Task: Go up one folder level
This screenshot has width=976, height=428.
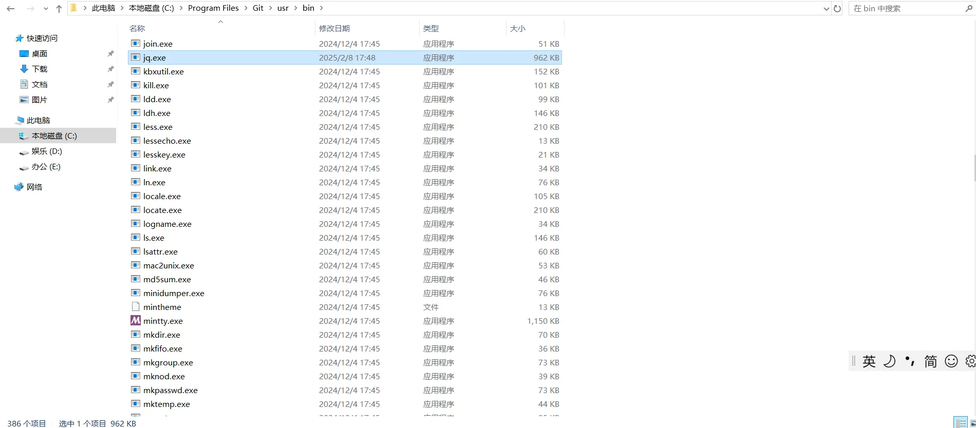Action: (x=59, y=8)
